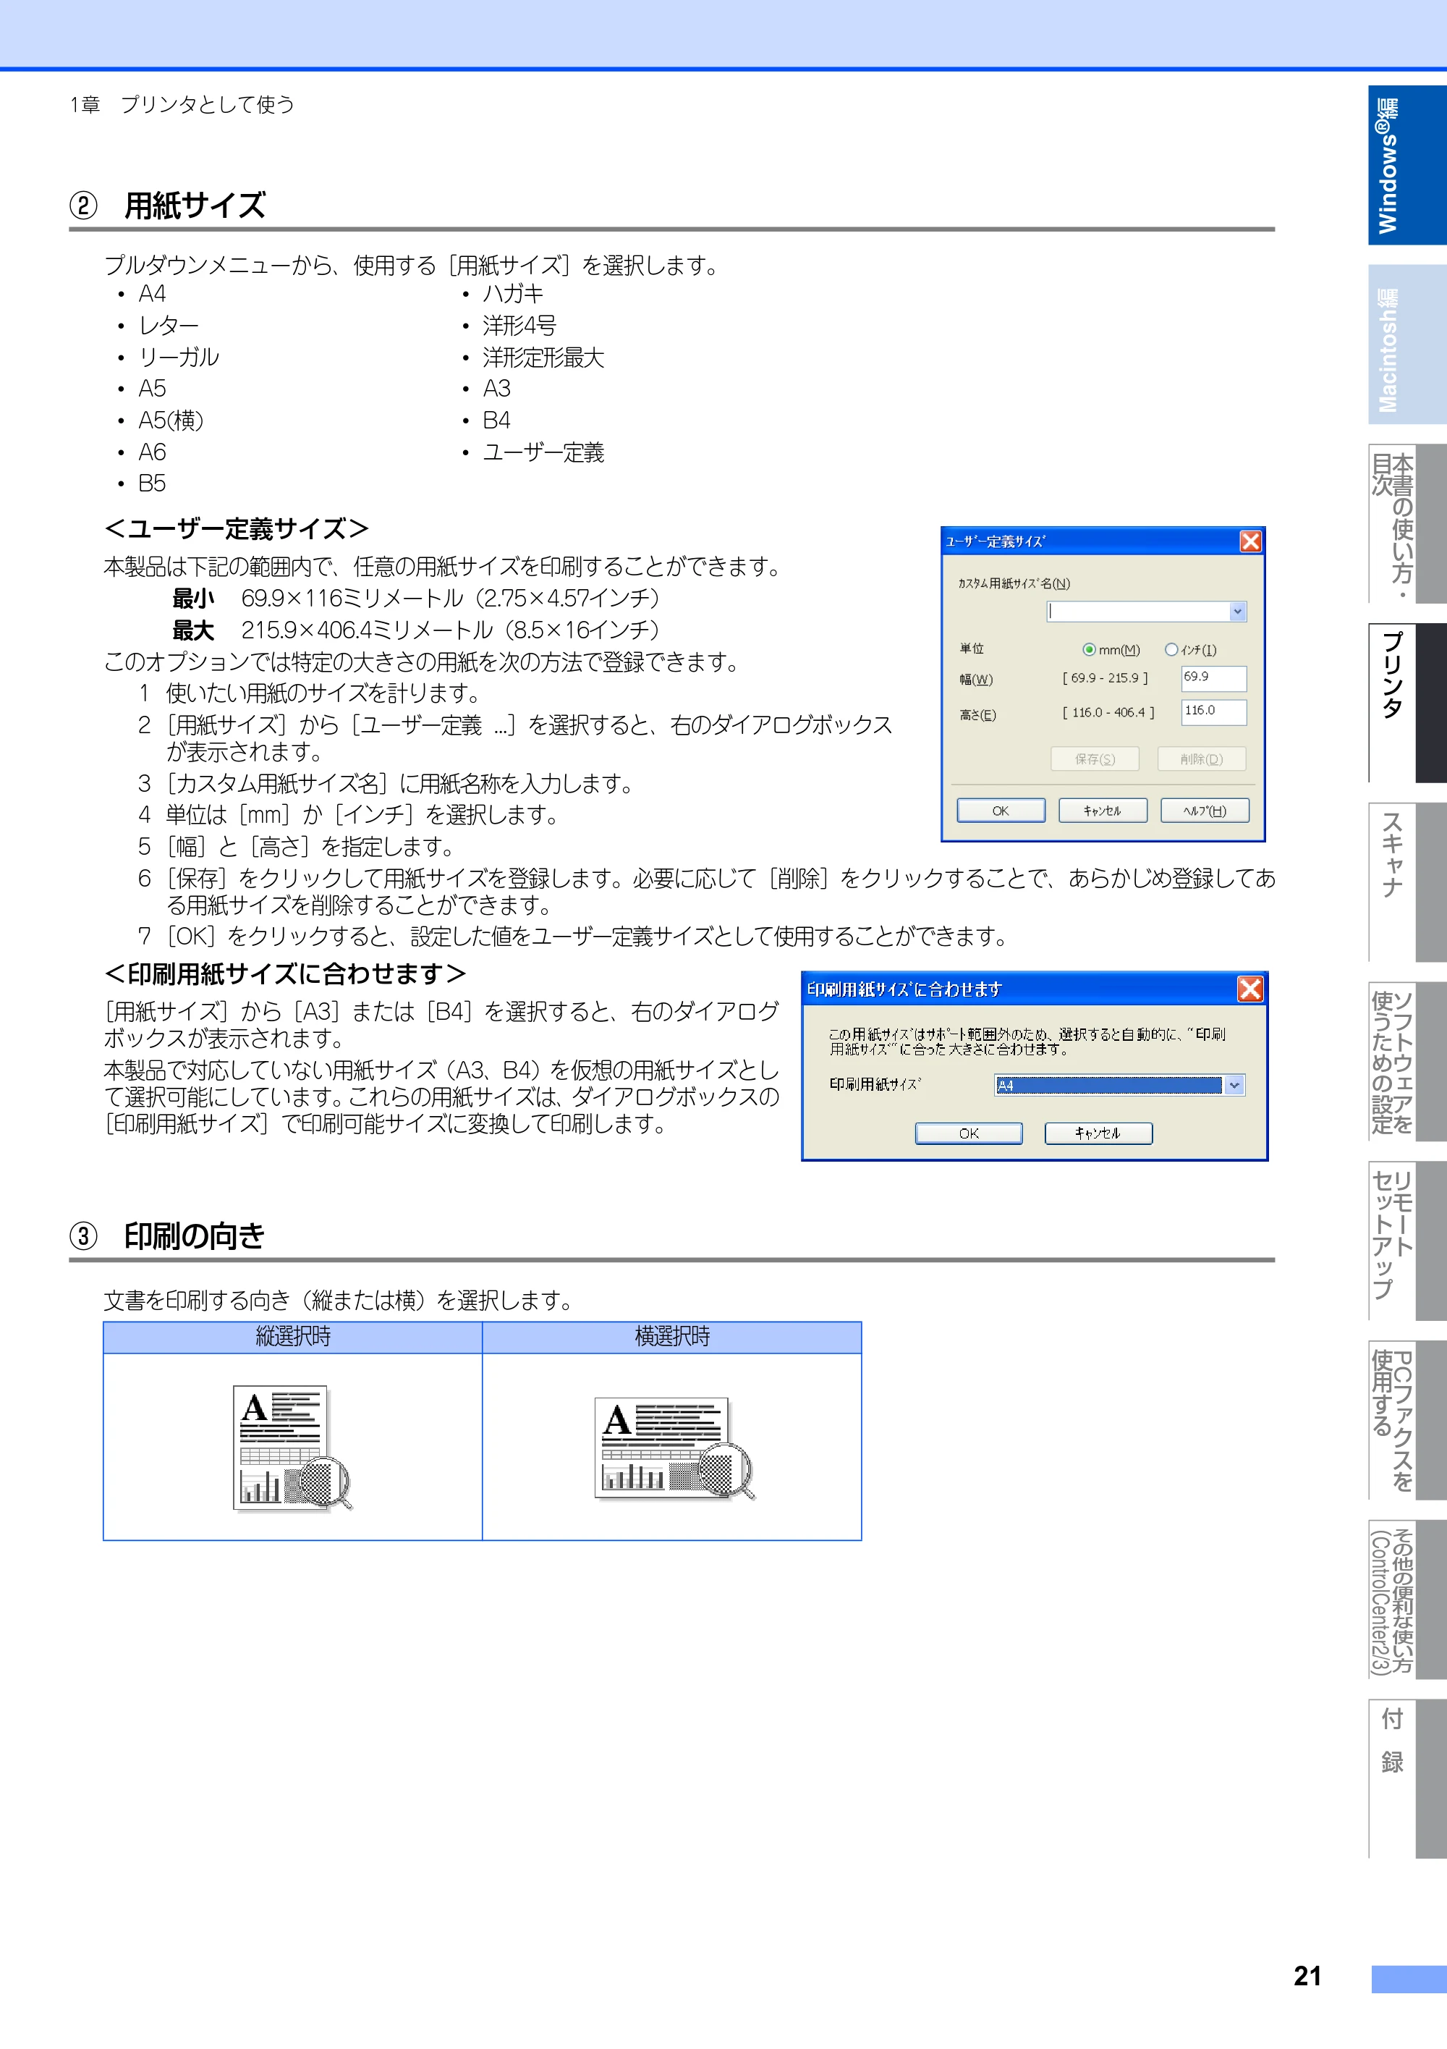
Task: Click the 印刷の向き section heading
Action: click(x=195, y=1235)
